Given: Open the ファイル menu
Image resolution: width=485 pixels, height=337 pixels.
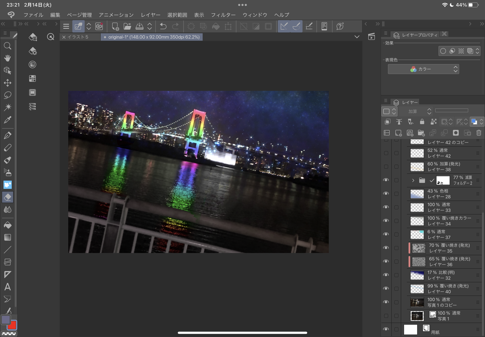Looking at the screenshot, I should tap(33, 15).
